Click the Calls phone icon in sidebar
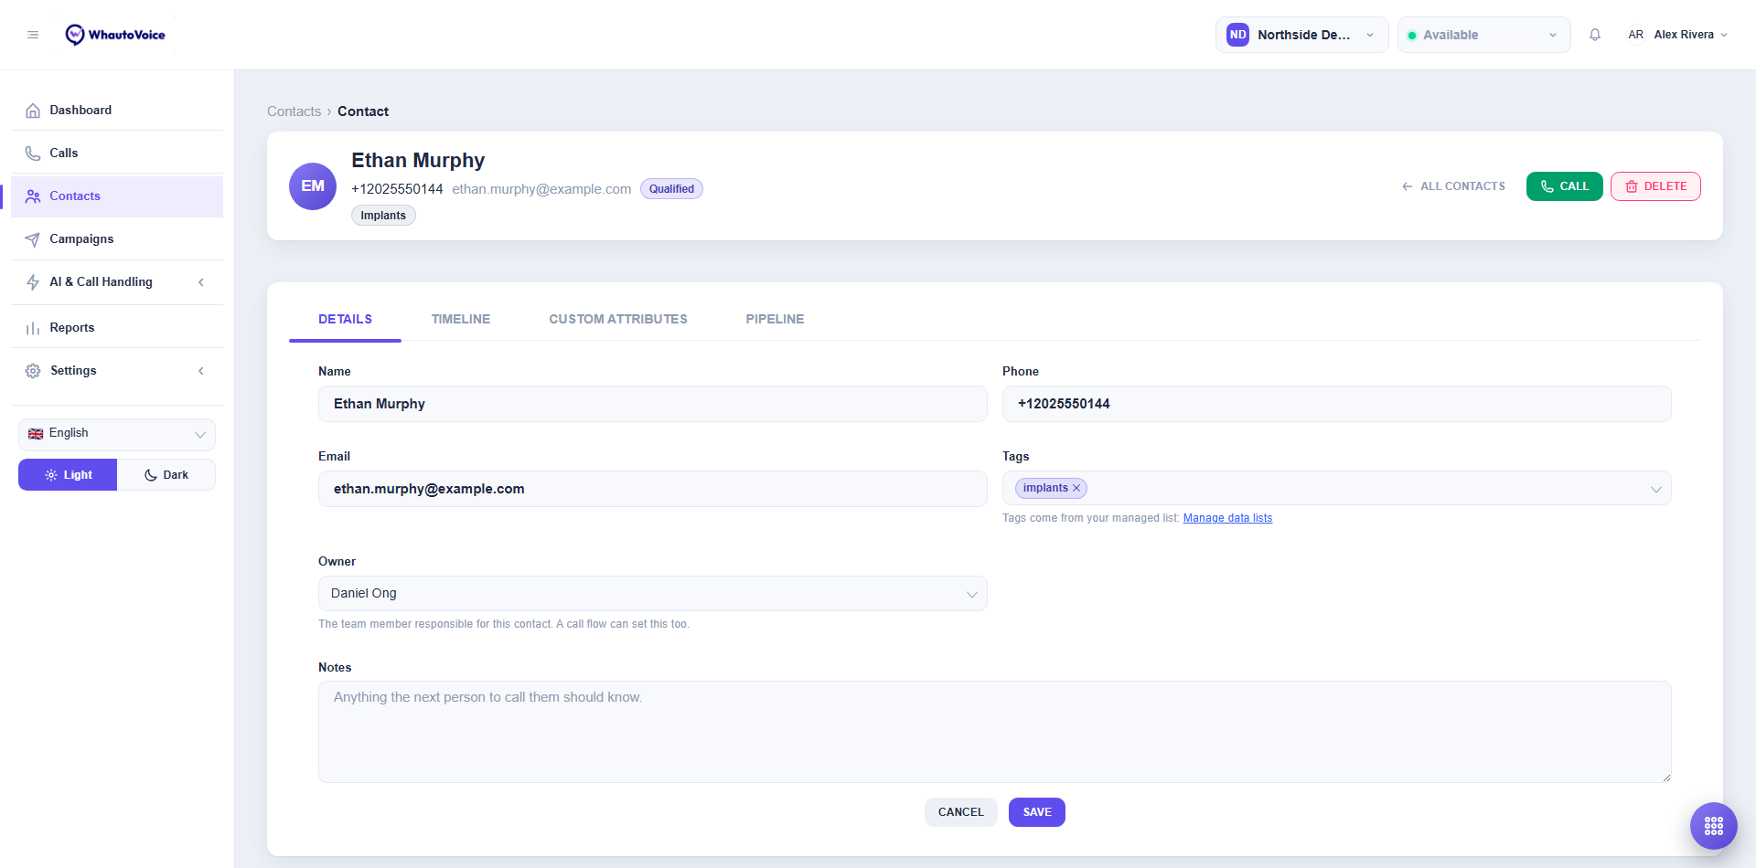1756x868 pixels. click(33, 153)
